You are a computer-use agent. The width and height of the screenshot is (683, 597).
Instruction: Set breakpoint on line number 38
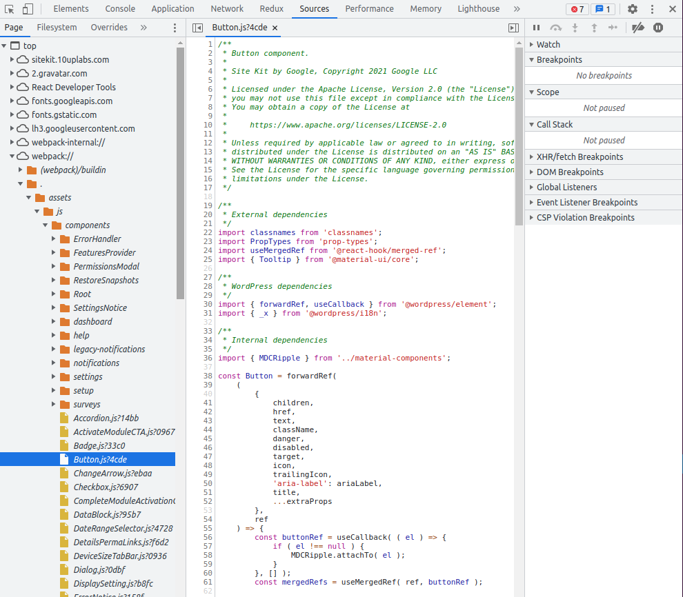click(208, 376)
